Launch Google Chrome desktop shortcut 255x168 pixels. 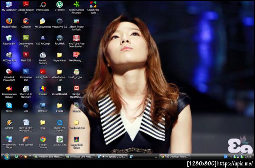click(43, 142)
